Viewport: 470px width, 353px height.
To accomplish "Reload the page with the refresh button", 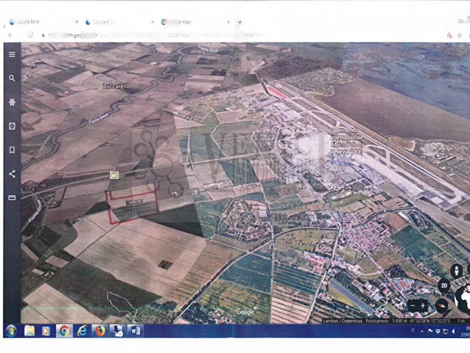I will [x=31, y=35].
